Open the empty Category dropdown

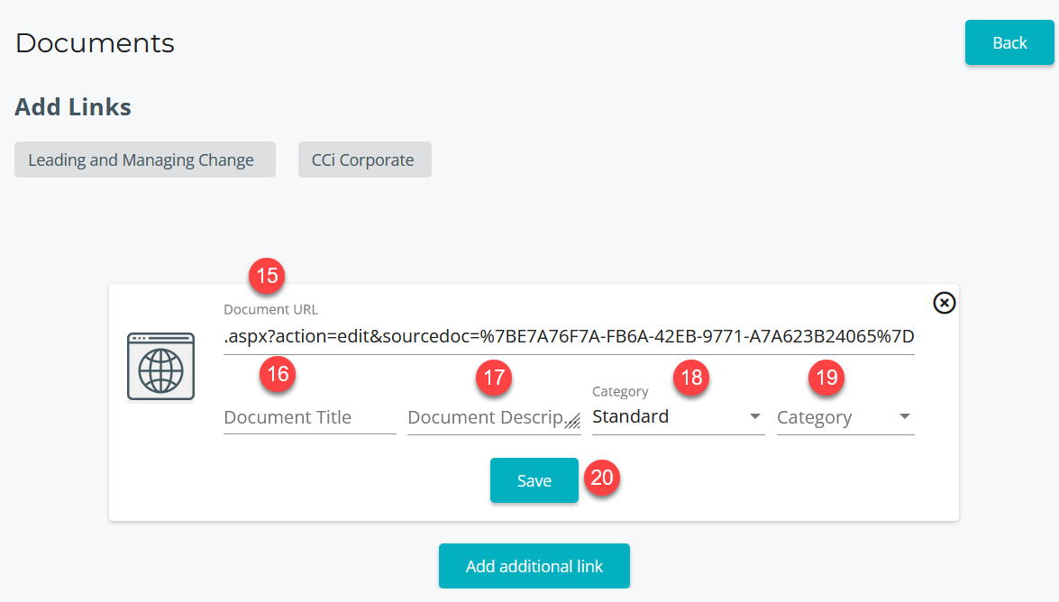coord(834,418)
